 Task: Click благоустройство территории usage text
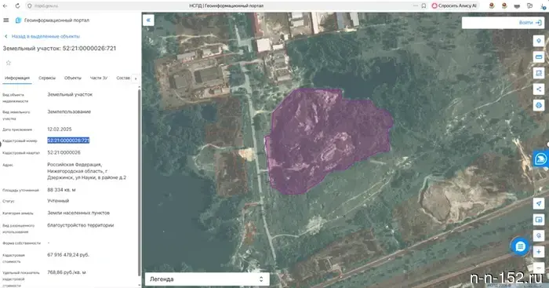coord(81,225)
